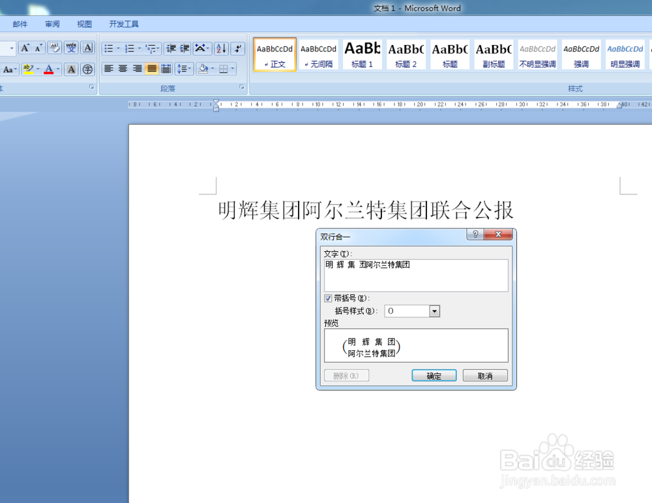Show or hide paragraph marks

pos(237,49)
